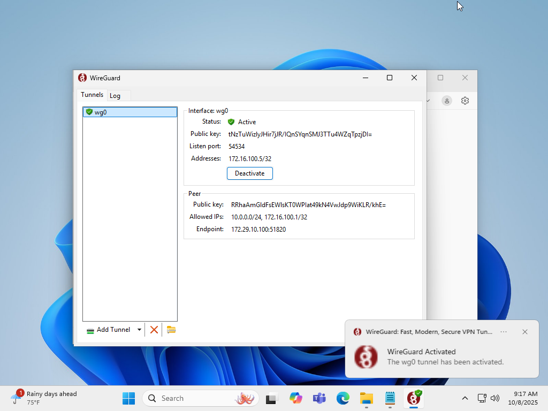Show hidden system tray icons
The height and width of the screenshot is (411, 548).
click(x=465, y=398)
